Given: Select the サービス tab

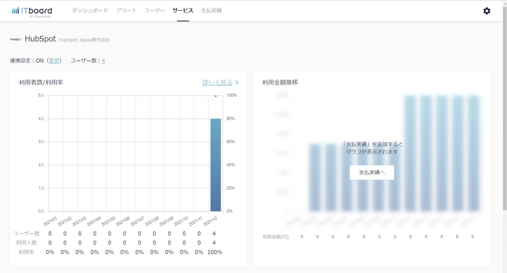Looking at the screenshot, I should coord(183,10).
